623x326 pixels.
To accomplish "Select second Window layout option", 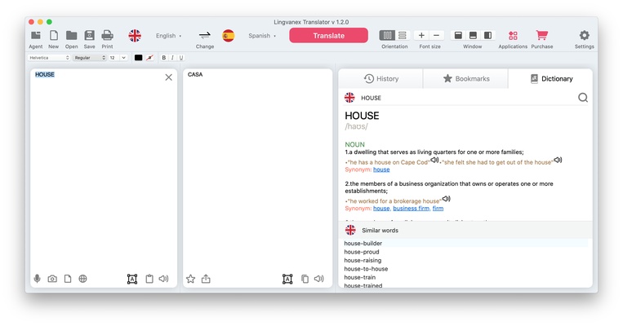I will pyautogui.click(x=473, y=35).
